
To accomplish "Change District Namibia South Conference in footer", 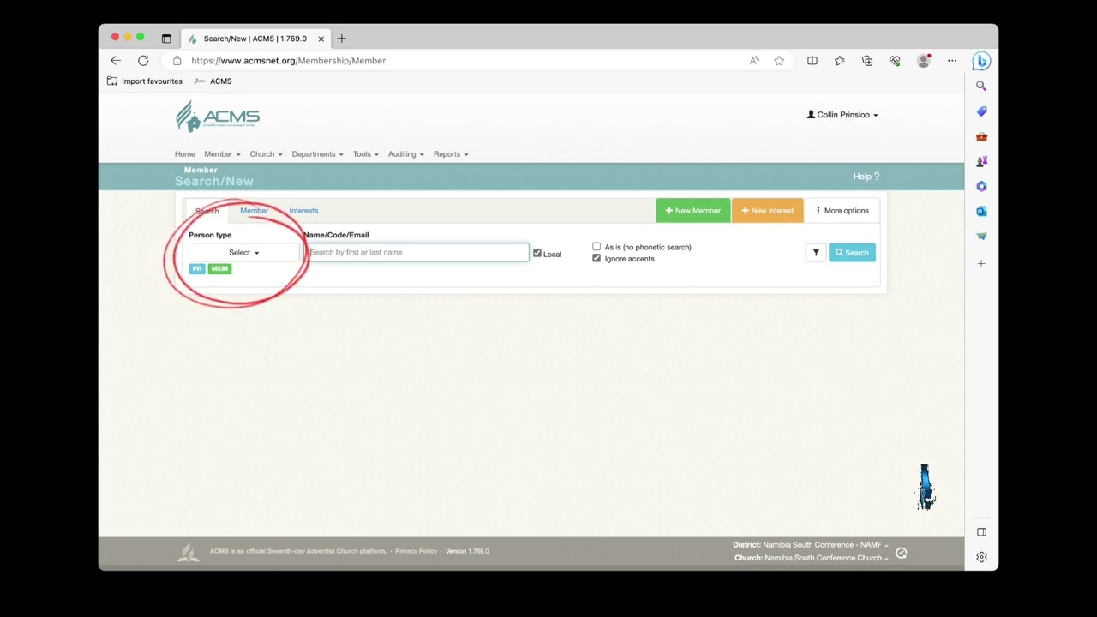I will (811, 545).
